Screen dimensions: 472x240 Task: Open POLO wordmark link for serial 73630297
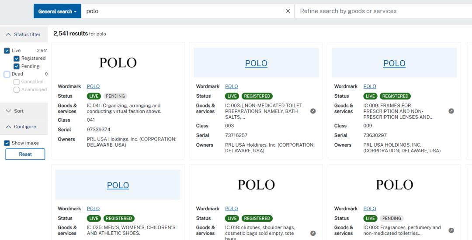[370, 86]
